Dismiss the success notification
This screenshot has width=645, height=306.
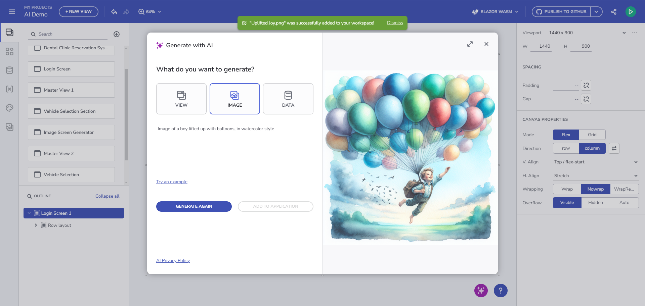[395, 23]
